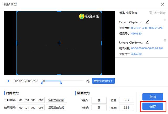The width and height of the screenshot is (168, 114).
Task: Remove the 00:00:00.000-00:01:02.994 segment
Action: [165, 40]
